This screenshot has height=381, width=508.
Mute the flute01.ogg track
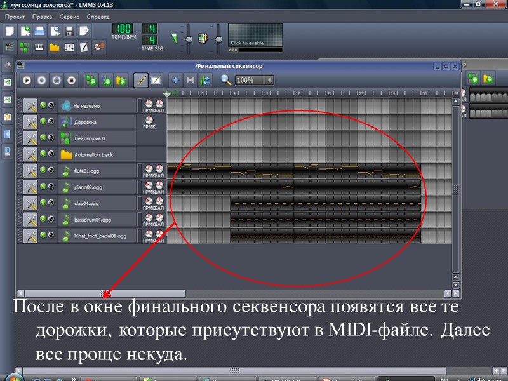click(43, 170)
